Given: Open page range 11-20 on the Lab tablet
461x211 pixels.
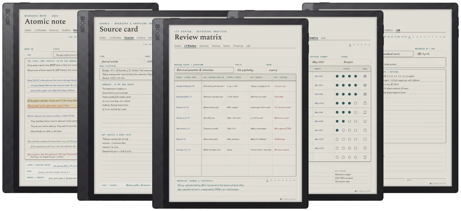Looking at the screenshot, I should point(390,37).
